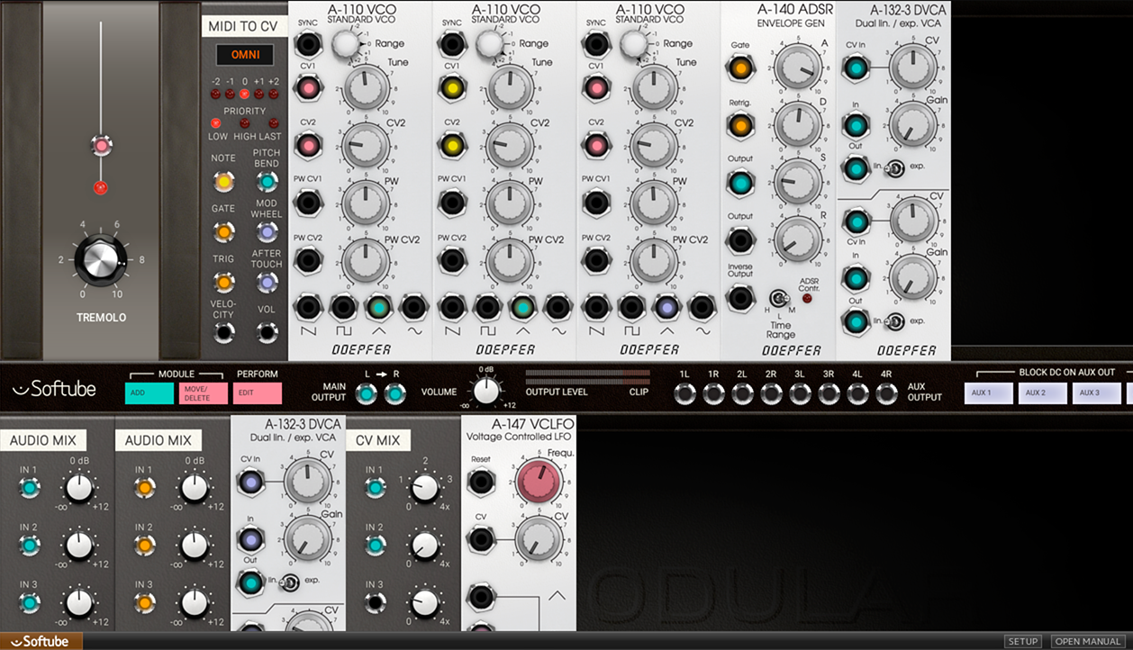Click the main output L jack

coord(366,393)
